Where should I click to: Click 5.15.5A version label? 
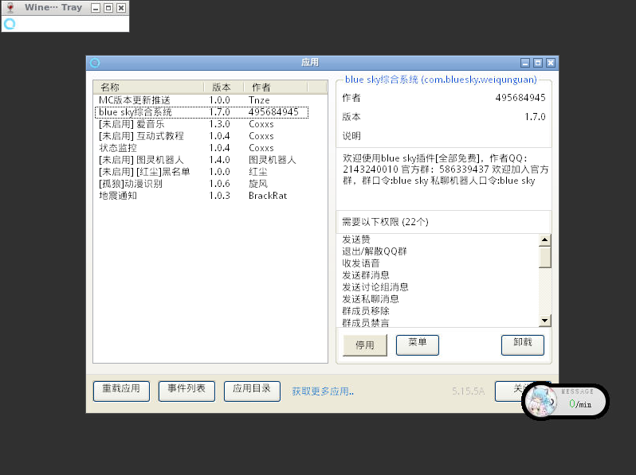(x=468, y=391)
